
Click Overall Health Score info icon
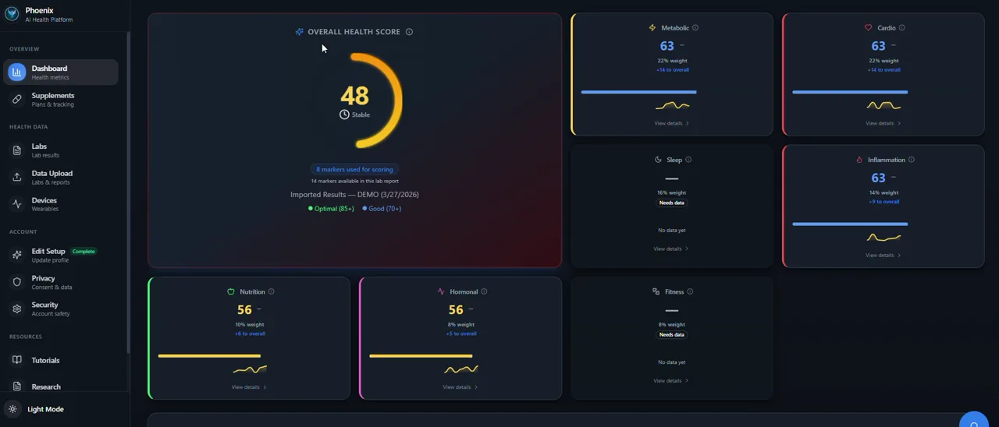(x=409, y=32)
